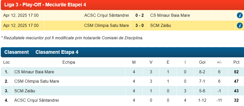
Task: Click the 3 - 0 match score
Action: coord(140,26)
